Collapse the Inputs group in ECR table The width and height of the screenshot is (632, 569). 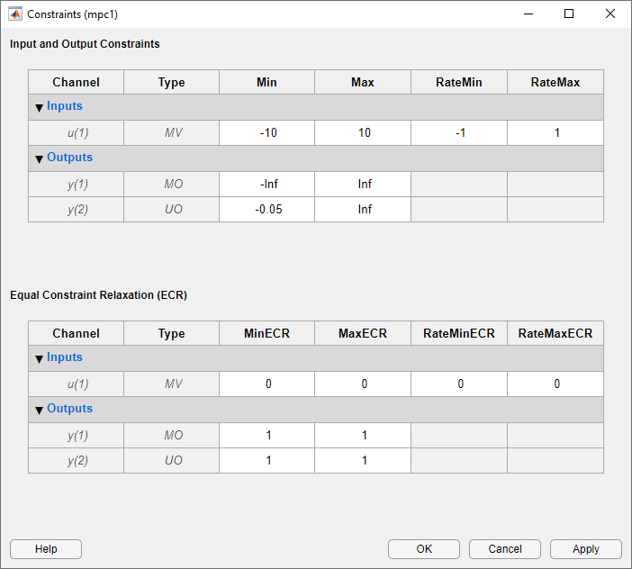click(x=40, y=358)
